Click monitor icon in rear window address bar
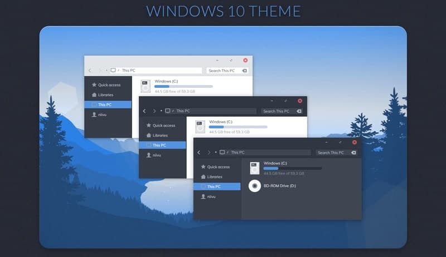Viewport: 446px width, 257px height. [x=113, y=70]
